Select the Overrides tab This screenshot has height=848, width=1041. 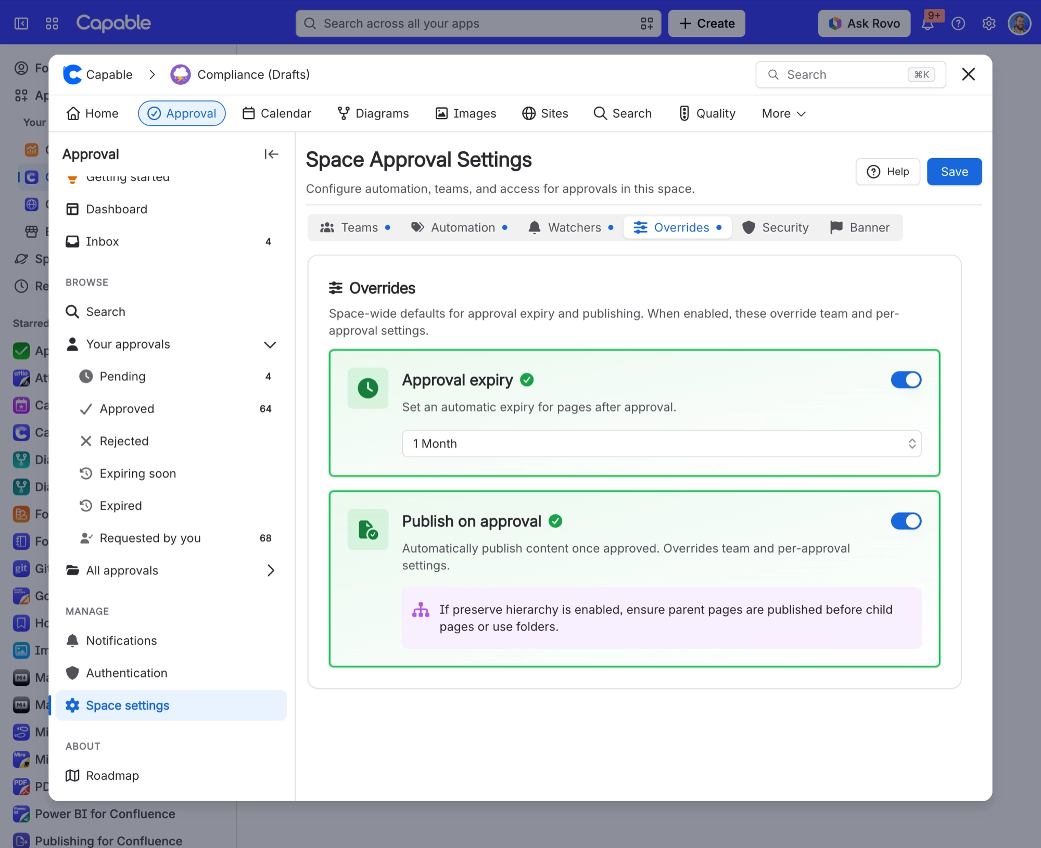click(x=677, y=227)
